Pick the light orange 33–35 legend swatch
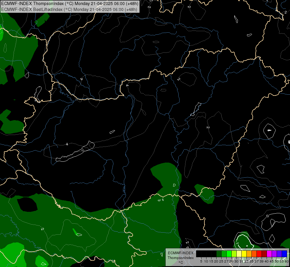This screenshot has width=290, height=267. tap(249, 254)
